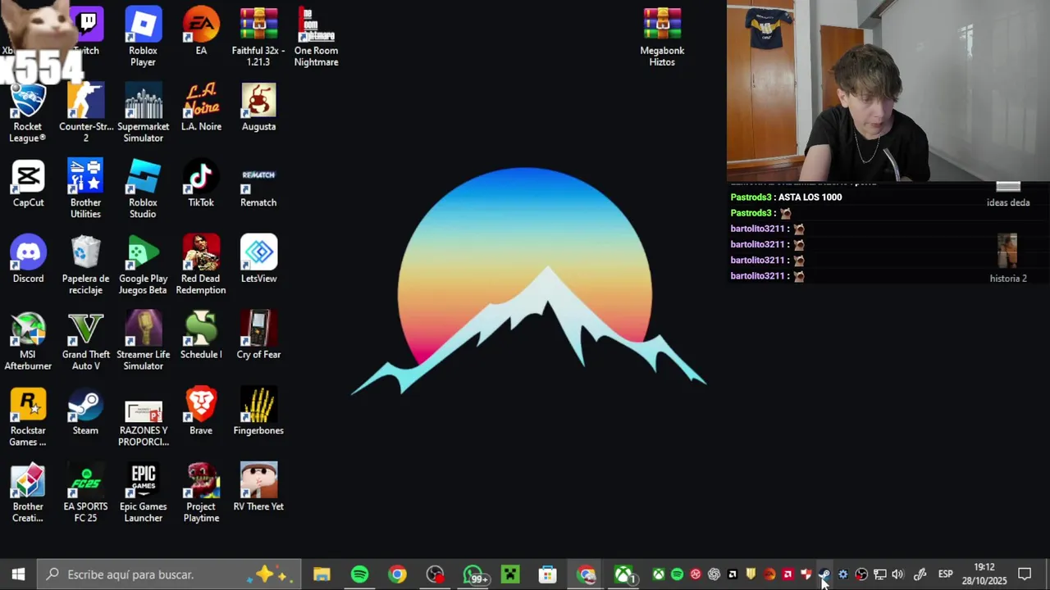The height and width of the screenshot is (590, 1050).
Task: Select the Steam desktop shortcut
Action: 86,412
